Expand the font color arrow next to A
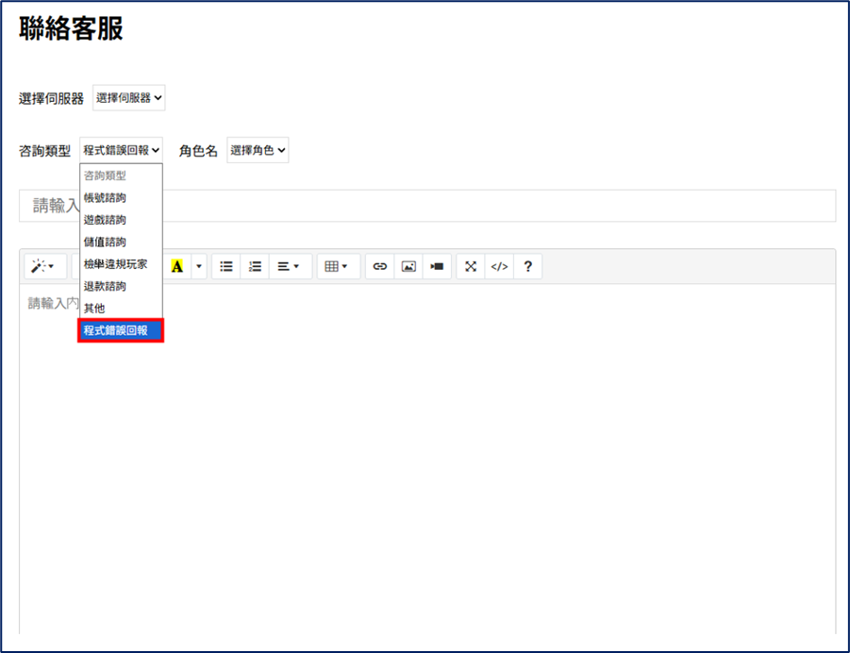This screenshot has width=850, height=653. pyautogui.click(x=199, y=266)
